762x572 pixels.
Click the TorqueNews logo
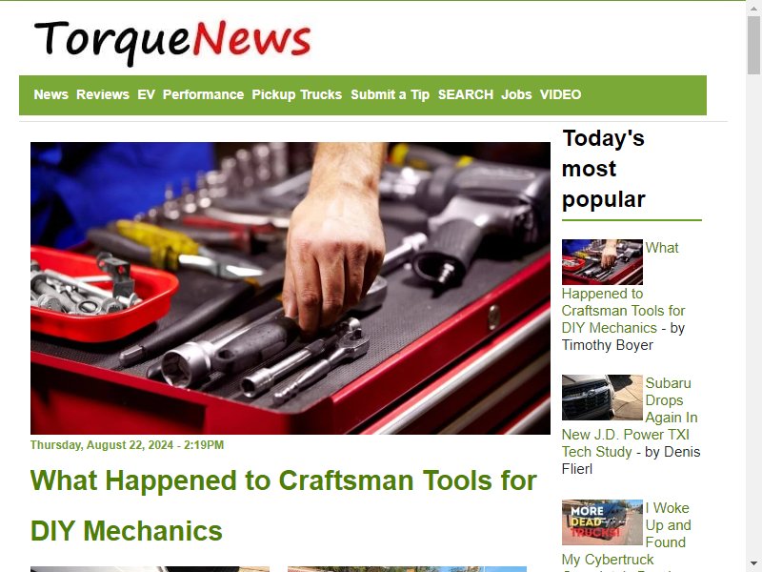point(172,42)
